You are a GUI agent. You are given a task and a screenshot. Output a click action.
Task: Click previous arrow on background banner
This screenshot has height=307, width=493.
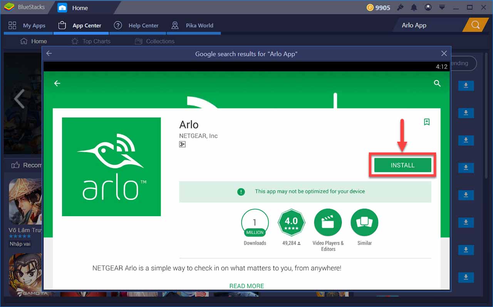(19, 99)
